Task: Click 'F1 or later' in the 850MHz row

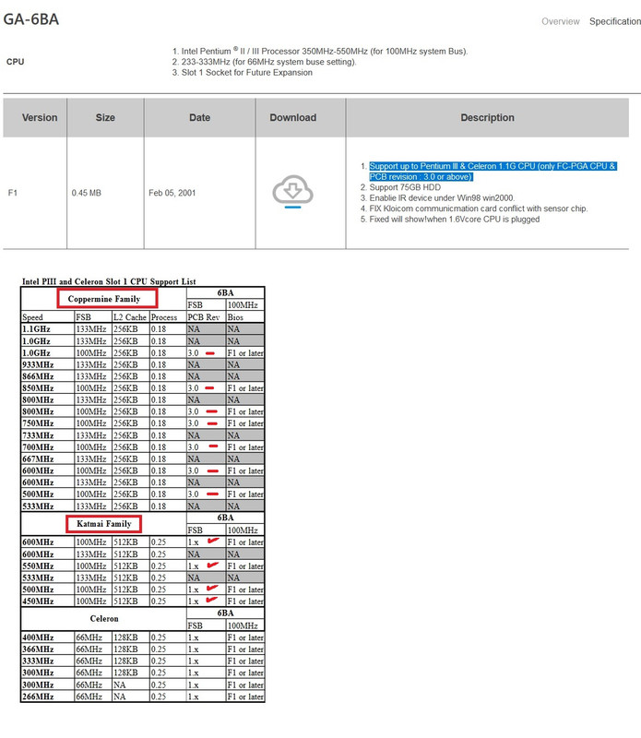Action: click(245, 388)
